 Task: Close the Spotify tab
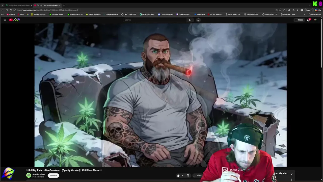point(32,5)
